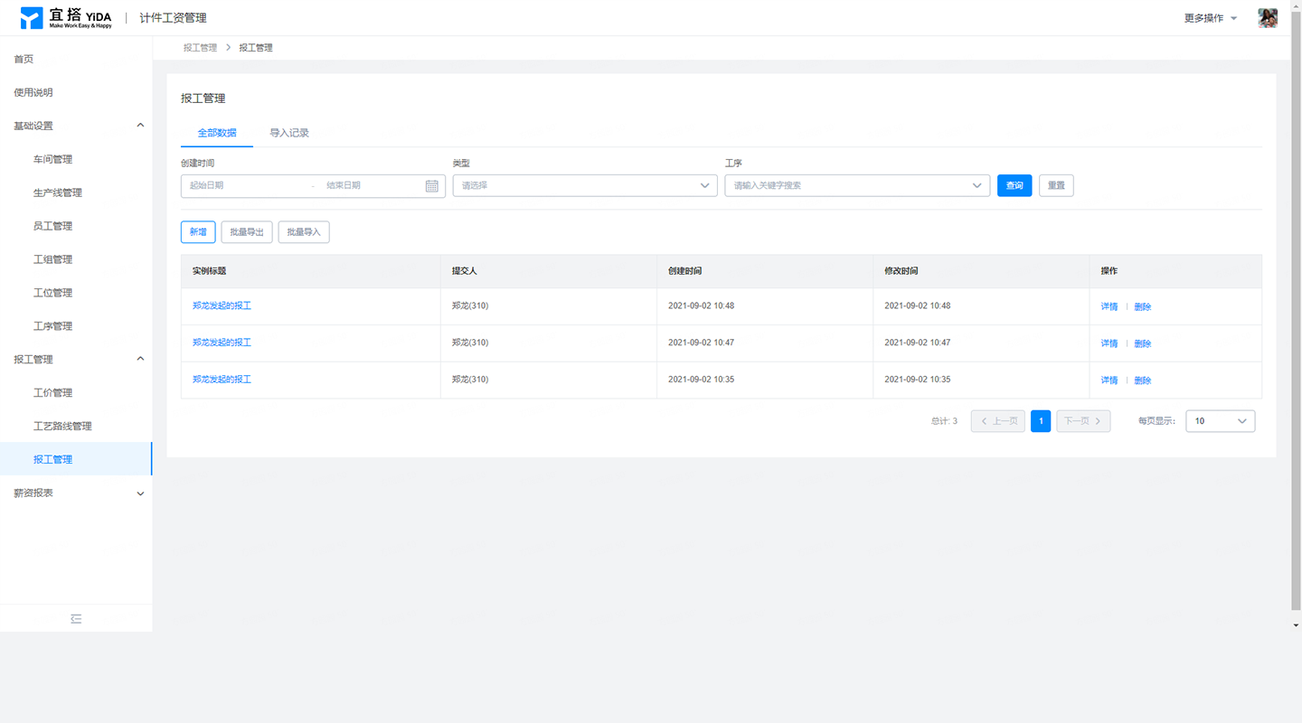Click 详情 for the 10:47 row
This screenshot has height=723, width=1302.
(x=1109, y=343)
